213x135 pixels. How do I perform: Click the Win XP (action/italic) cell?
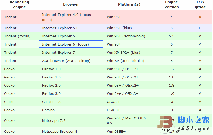point(129,61)
